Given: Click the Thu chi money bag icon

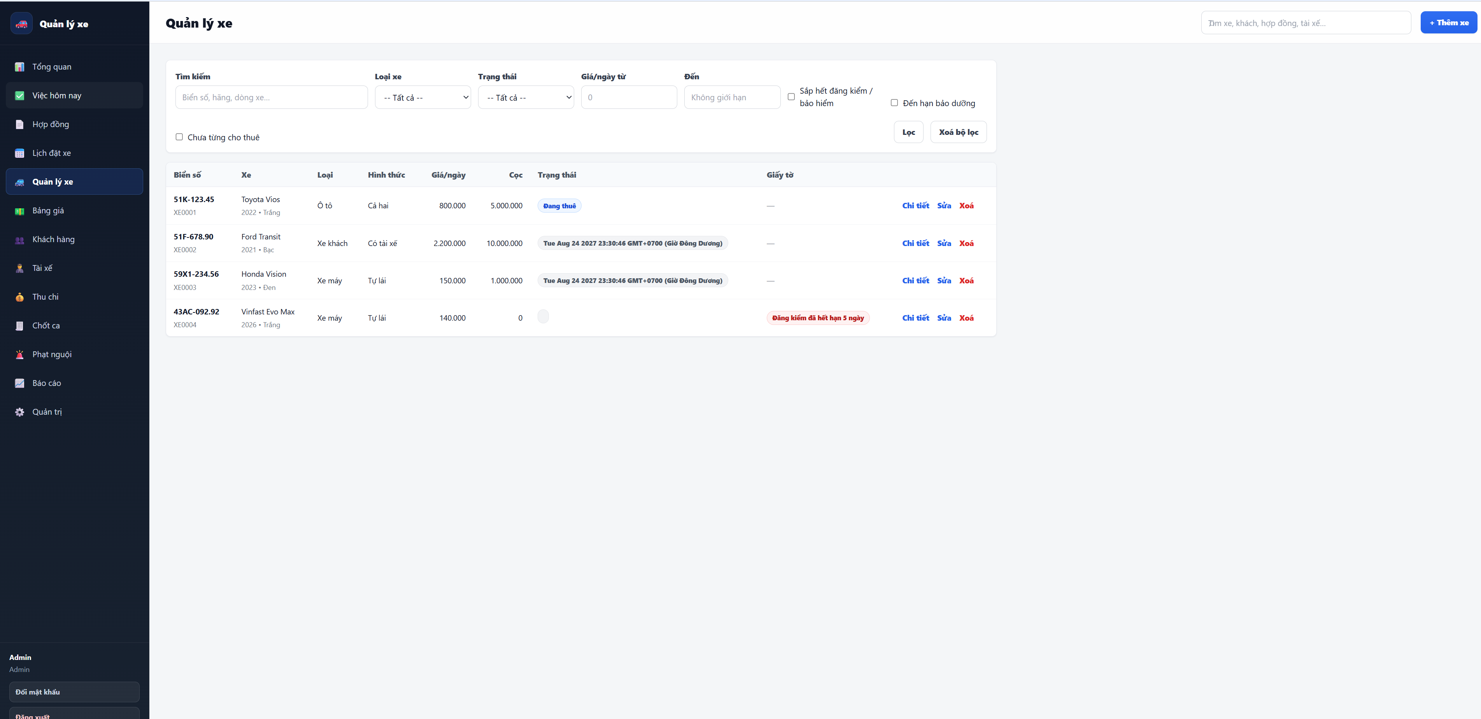Looking at the screenshot, I should pyautogui.click(x=19, y=297).
